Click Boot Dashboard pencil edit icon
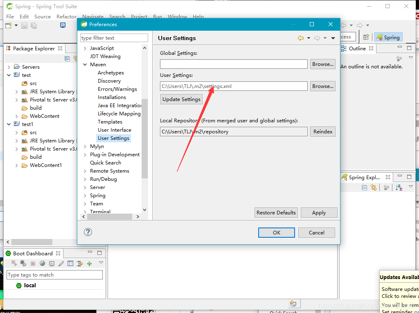 tap(61, 263)
